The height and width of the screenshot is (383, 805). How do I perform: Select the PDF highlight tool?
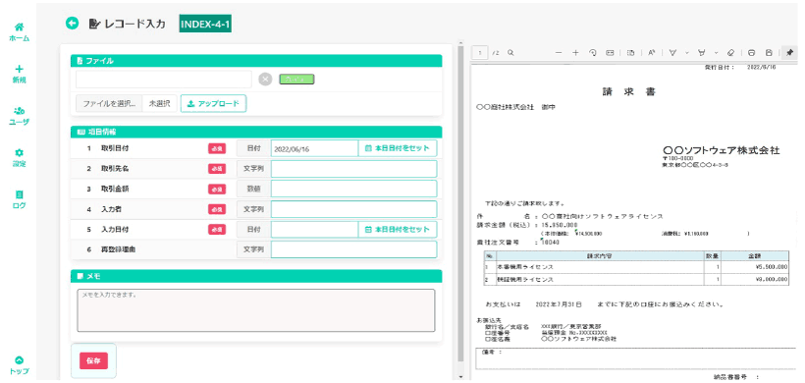pos(701,52)
